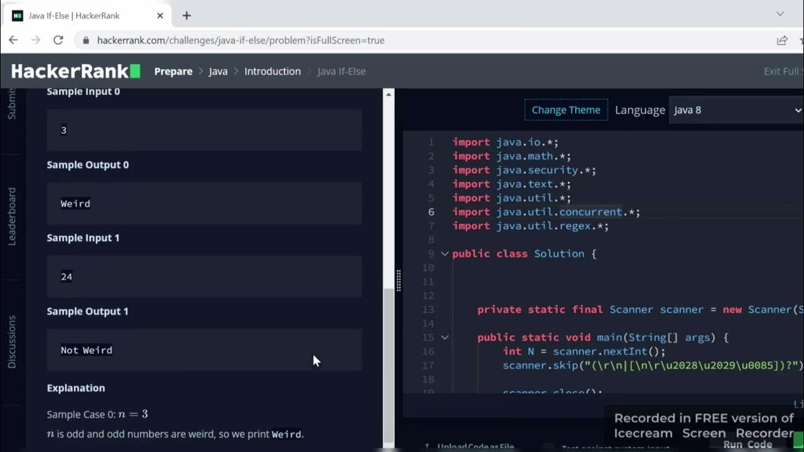
Task: Open the Java breadcrumb link
Action: pyautogui.click(x=218, y=72)
